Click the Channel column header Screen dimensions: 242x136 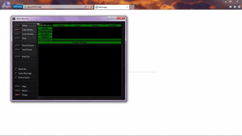tap(113, 25)
